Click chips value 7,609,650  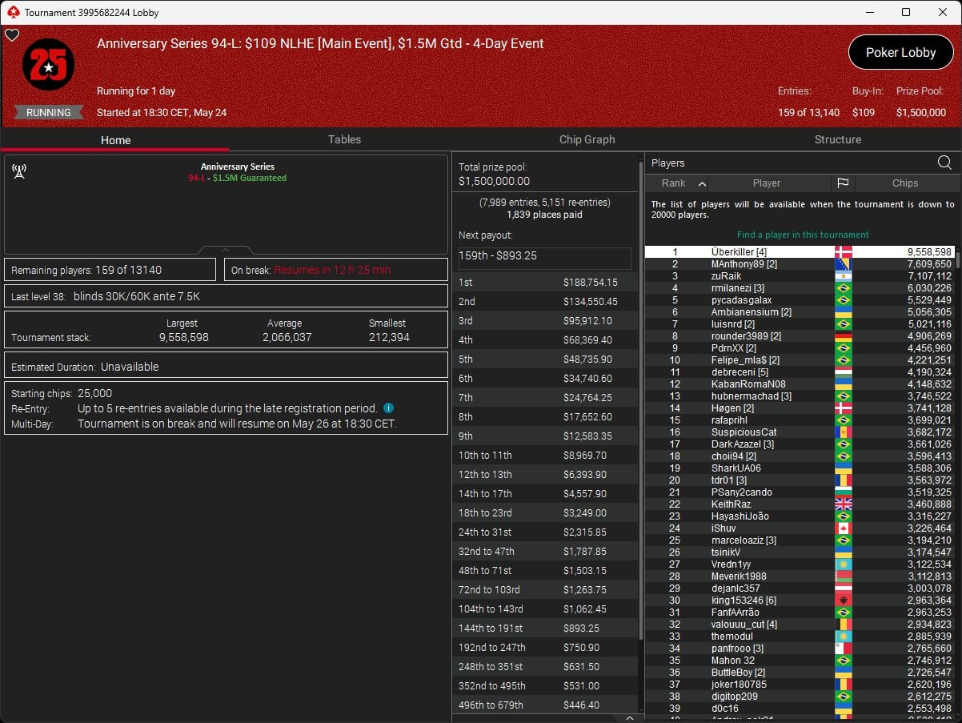tap(929, 264)
